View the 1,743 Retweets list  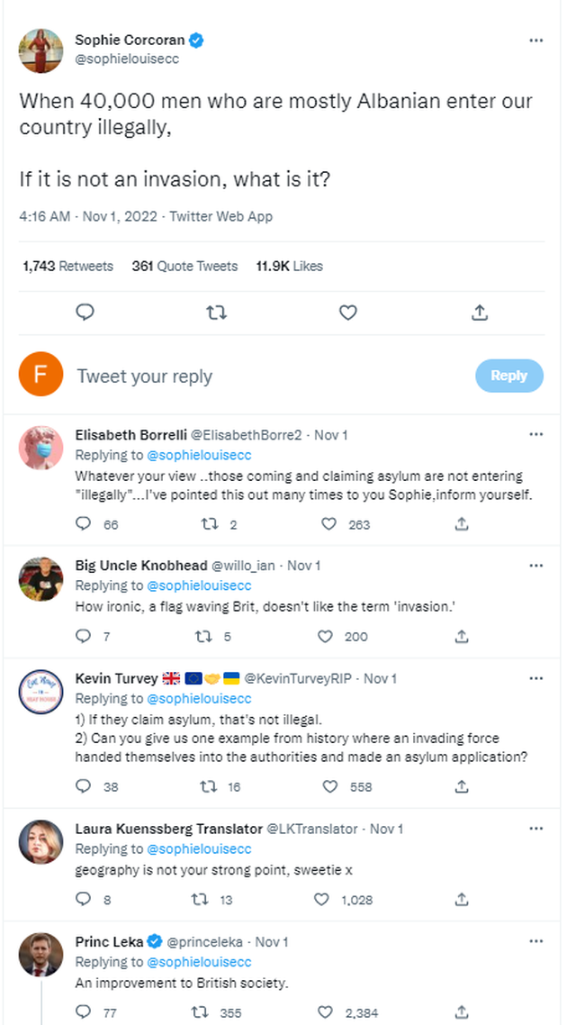pyautogui.click(x=67, y=266)
